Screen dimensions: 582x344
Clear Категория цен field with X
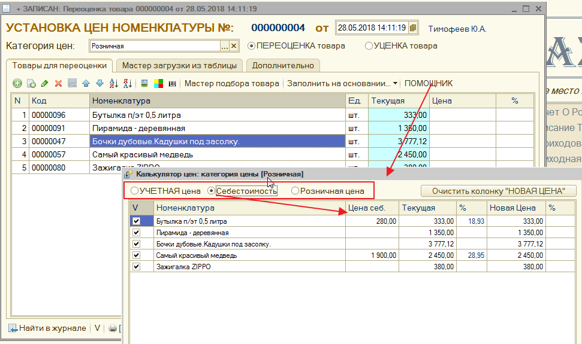tap(234, 46)
